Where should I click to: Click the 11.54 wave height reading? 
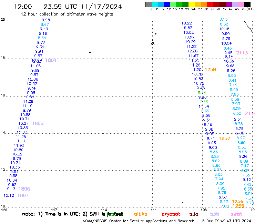point(204,106)
